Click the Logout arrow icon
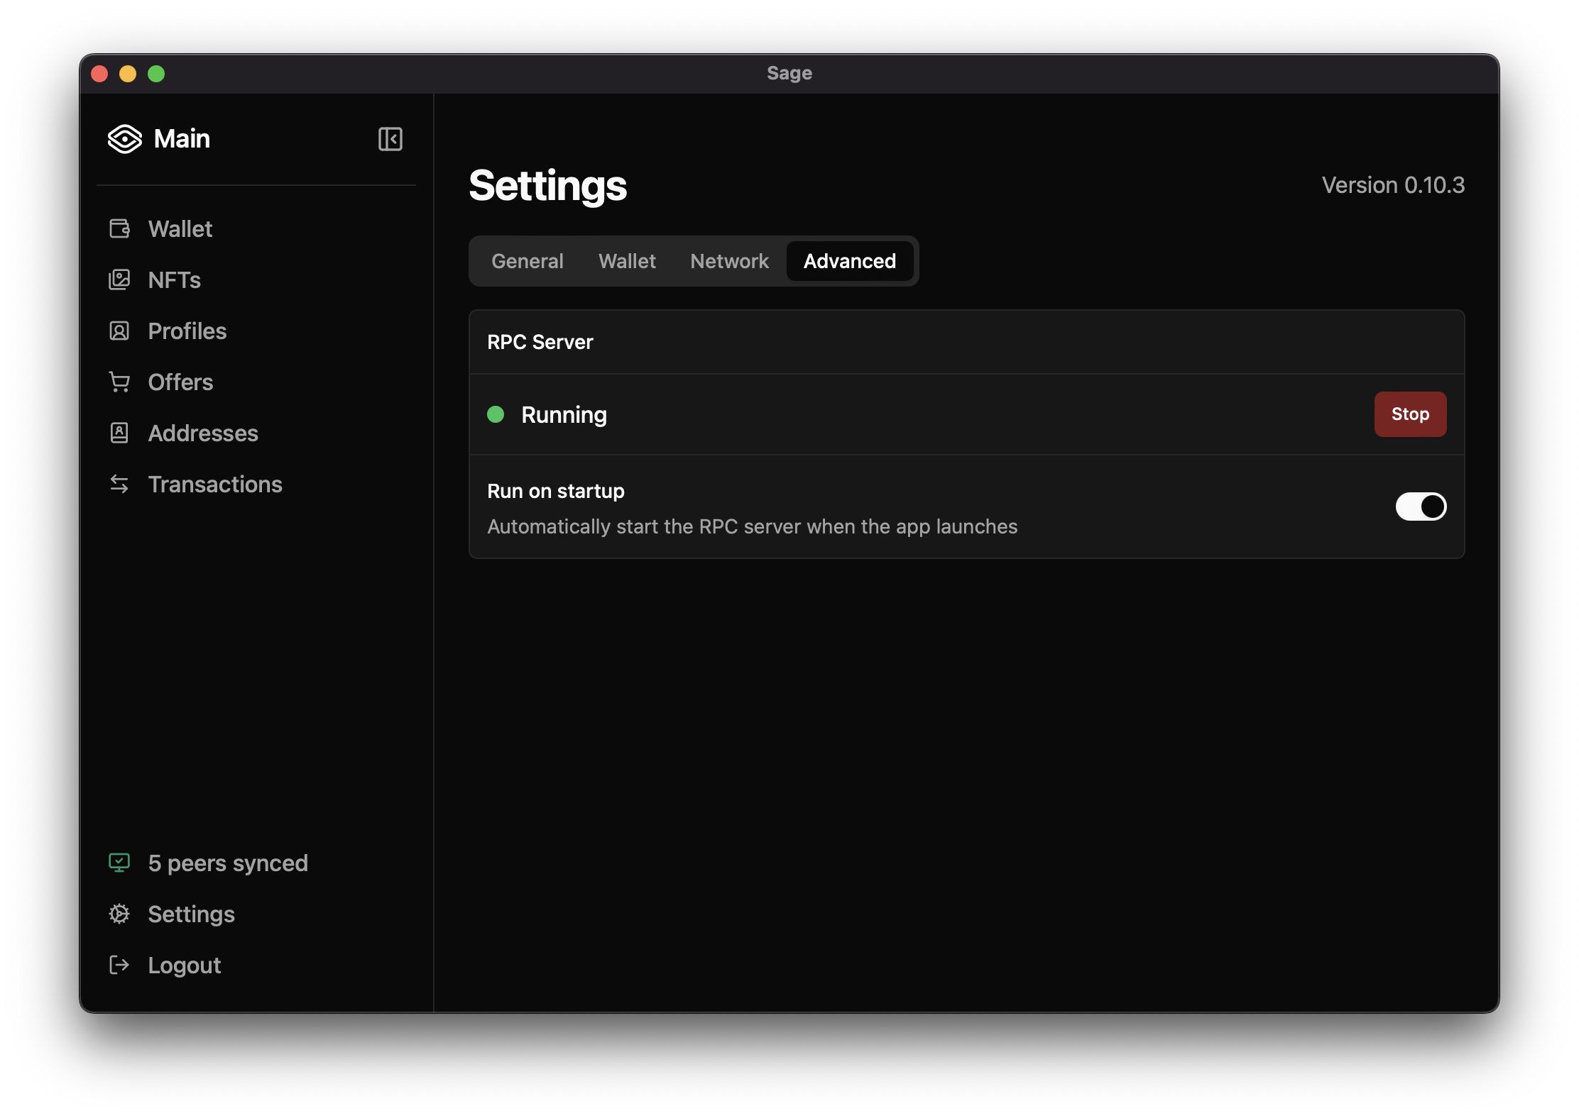The image size is (1579, 1118). [x=121, y=965]
